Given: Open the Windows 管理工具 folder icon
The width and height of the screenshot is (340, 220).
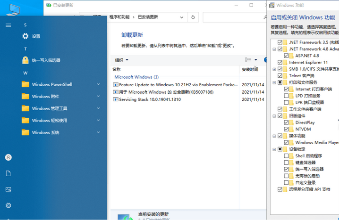Looking at the screenshot, I should coord(25,108).
